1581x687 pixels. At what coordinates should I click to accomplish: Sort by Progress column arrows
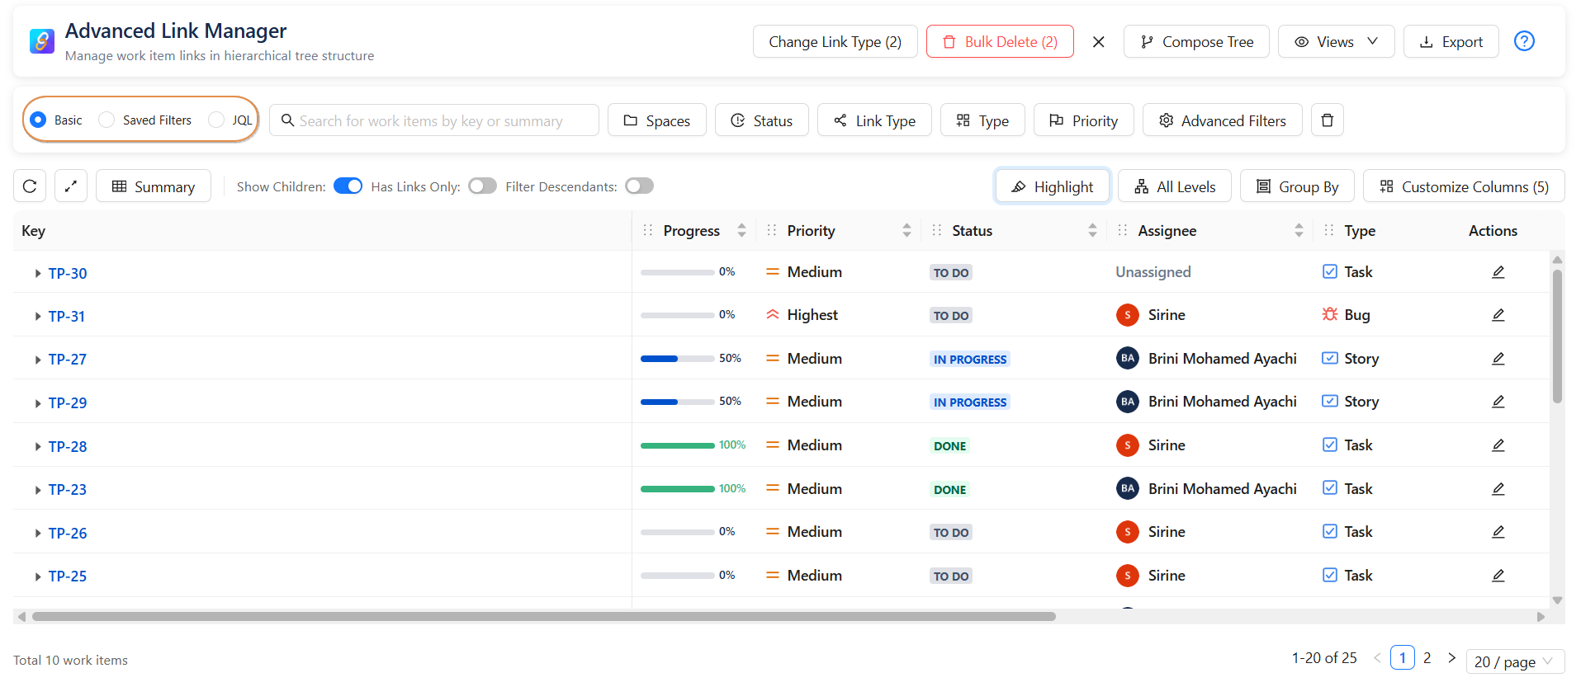point(741,231)
